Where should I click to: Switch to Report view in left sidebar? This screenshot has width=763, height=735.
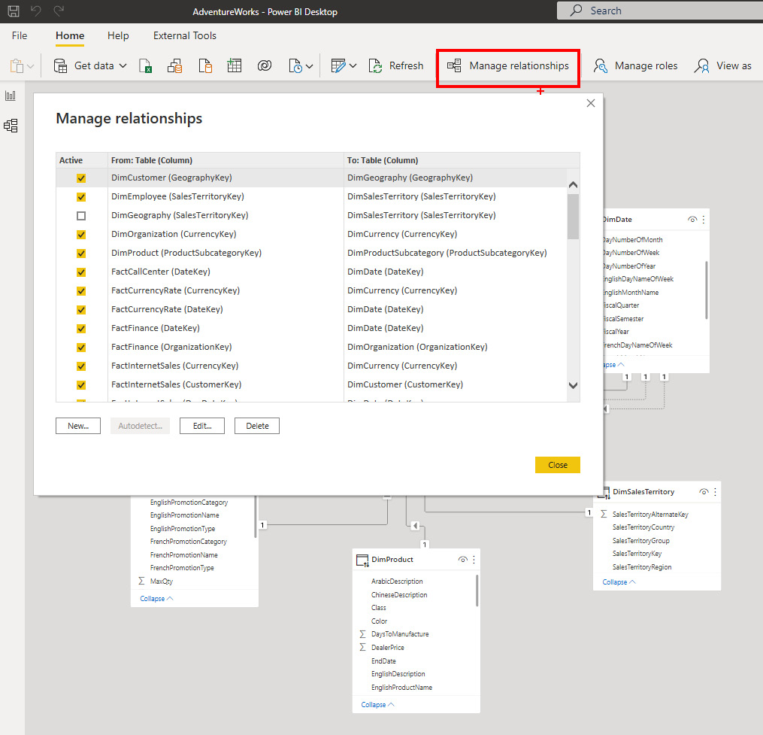click(11, 96)
